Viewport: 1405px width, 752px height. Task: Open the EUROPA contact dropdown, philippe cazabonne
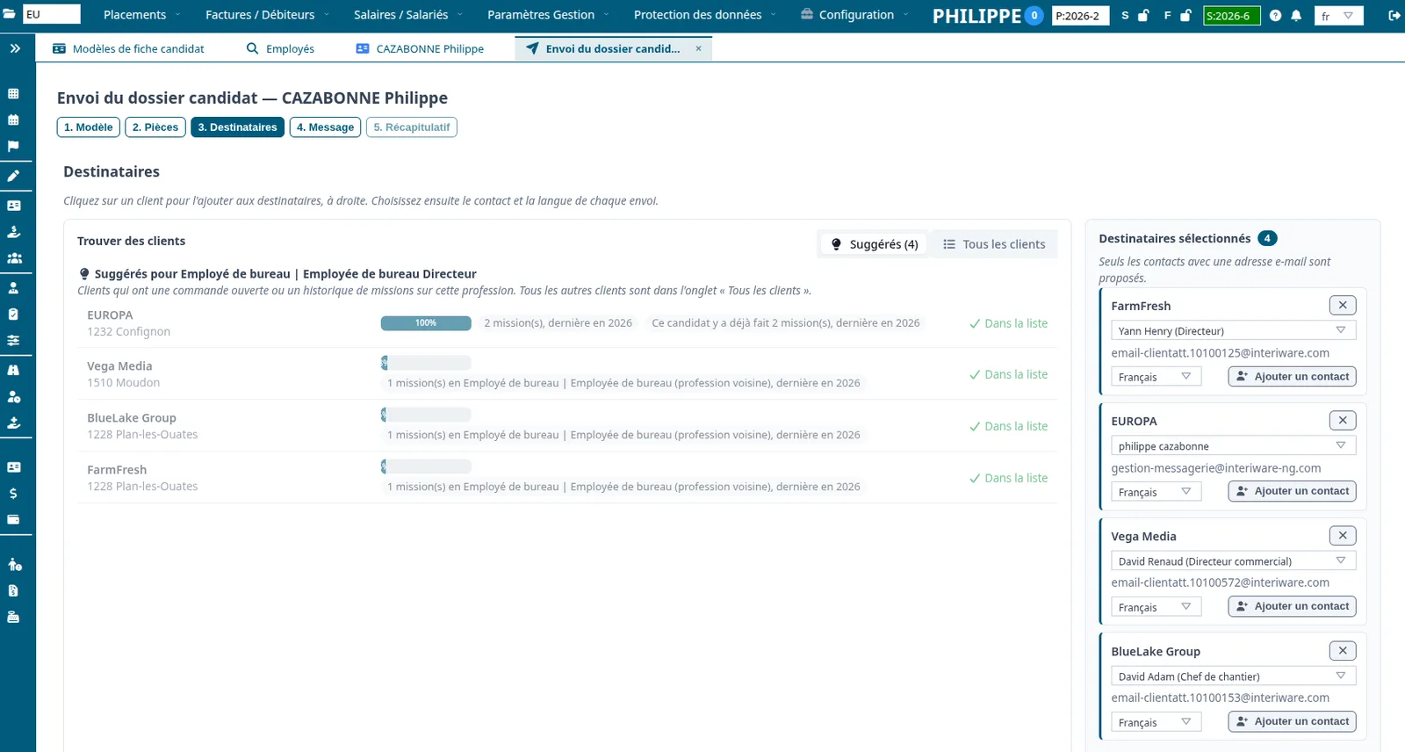coord(1233,445)
